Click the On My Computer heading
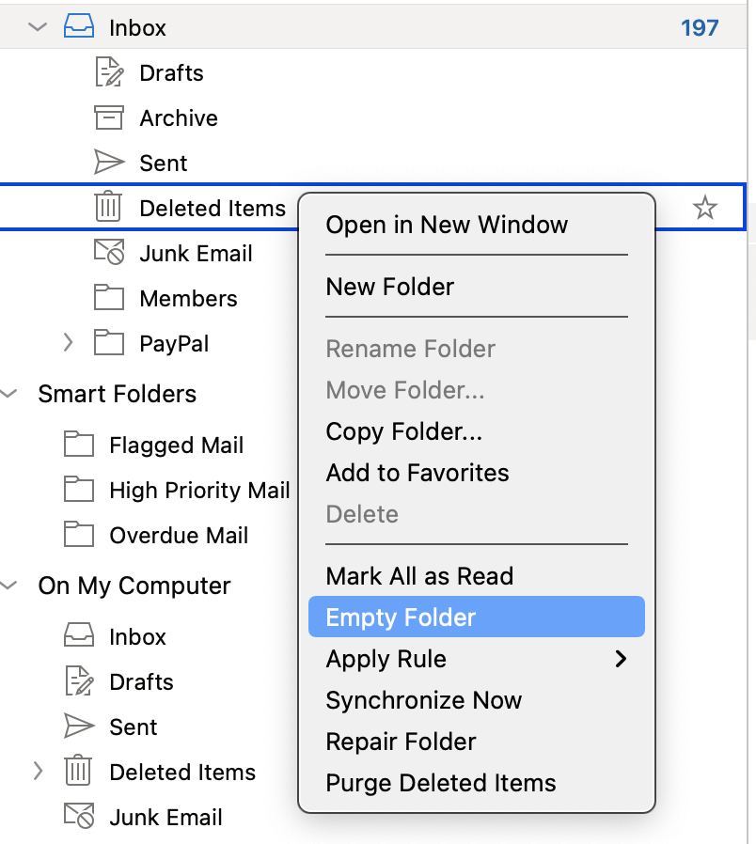Image resolution: width=756 pixels, height=844 pixels. (134, 586)
